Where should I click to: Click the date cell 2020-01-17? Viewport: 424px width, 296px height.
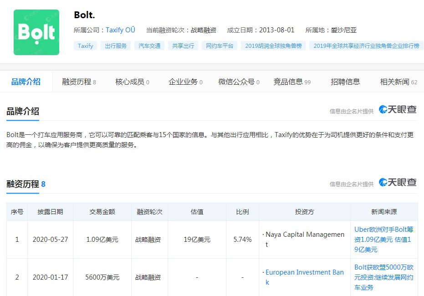(x=50, y=277)
